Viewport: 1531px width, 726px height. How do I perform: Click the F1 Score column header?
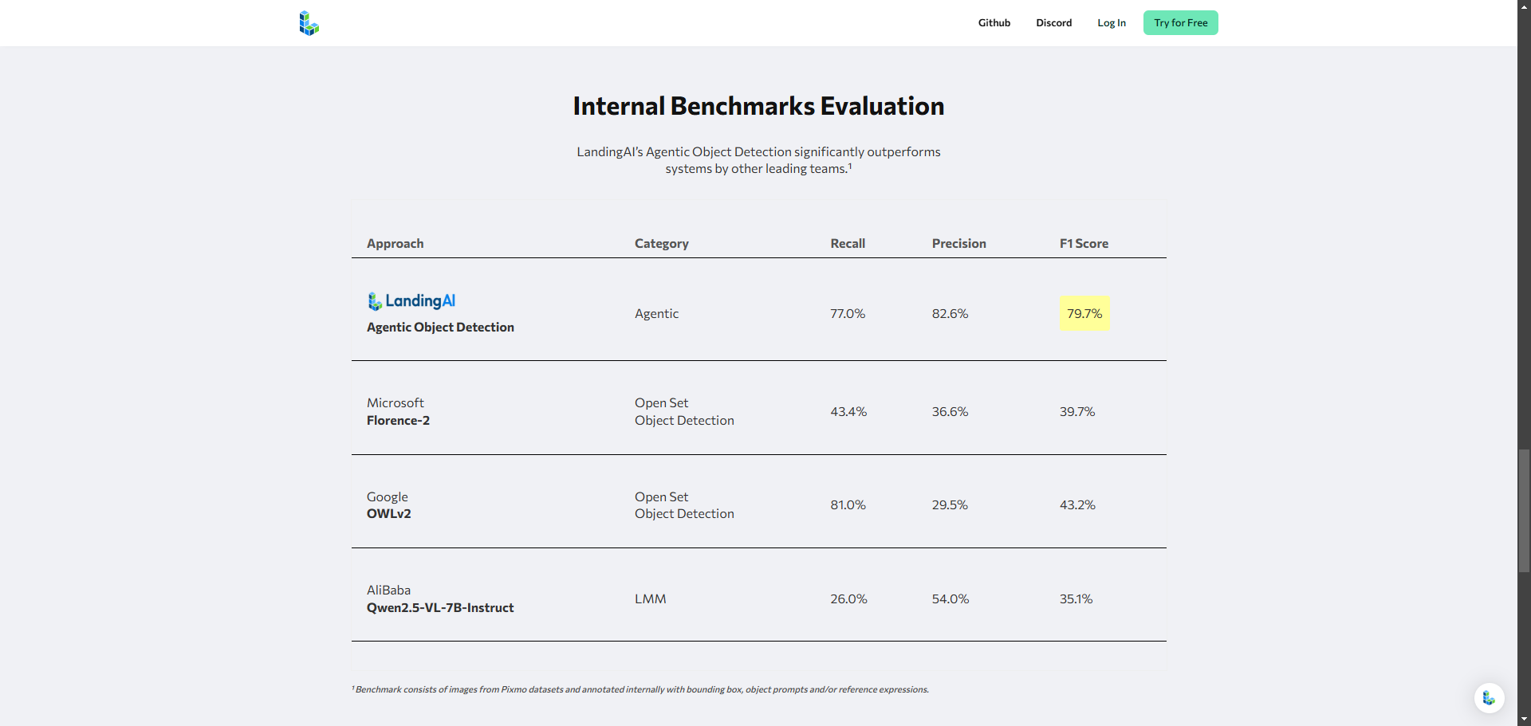point(1083,244)
